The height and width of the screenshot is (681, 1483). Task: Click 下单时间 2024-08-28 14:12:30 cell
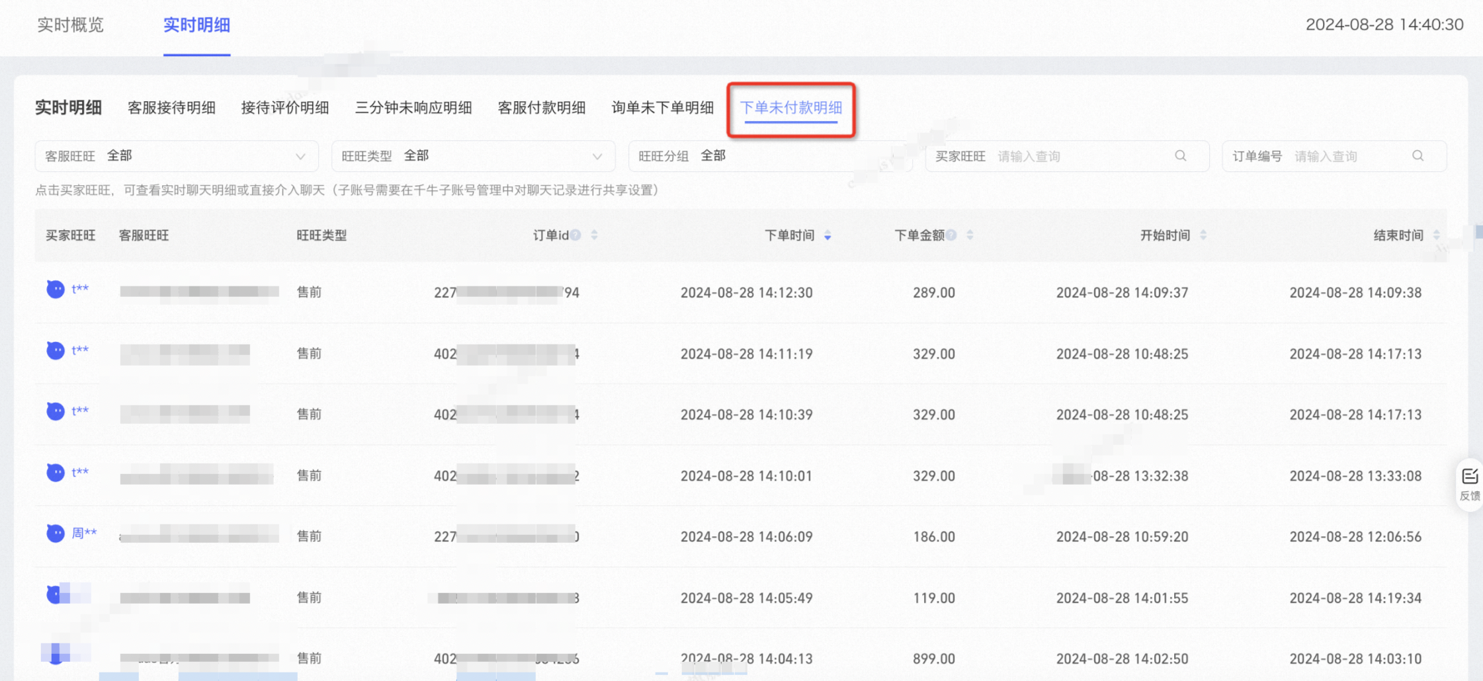point(747,293)
